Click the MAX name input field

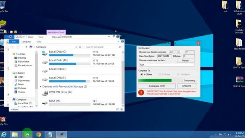[167, 65]
